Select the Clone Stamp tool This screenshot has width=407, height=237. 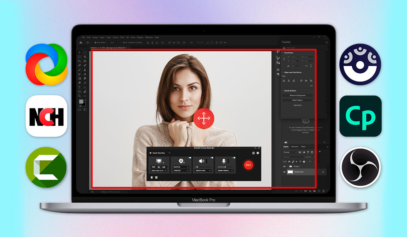(x=85, y=70)
